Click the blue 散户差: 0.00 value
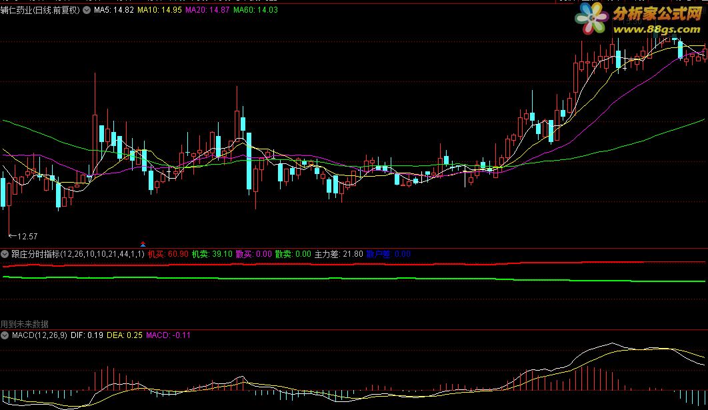The height and width of the screenshot is (410, 708). 388,254
